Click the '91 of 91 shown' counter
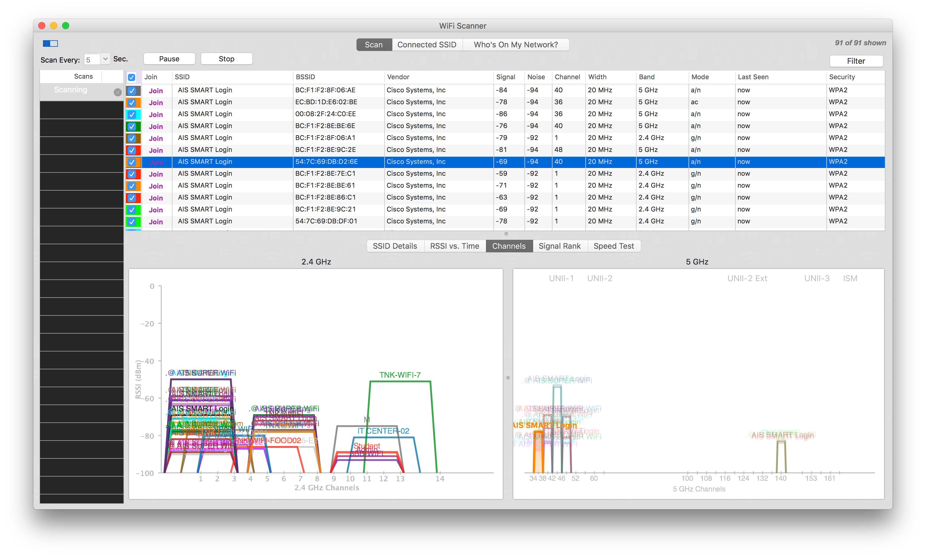Screen dimensions: 926x557 pos(860,43)
